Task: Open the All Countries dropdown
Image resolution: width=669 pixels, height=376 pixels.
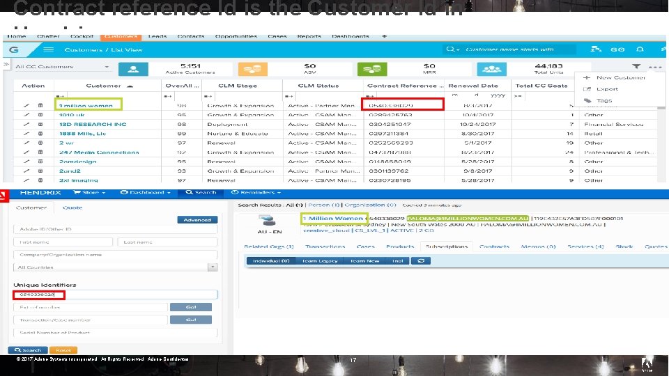Action: pyautogui.click(x=116, y=267)
